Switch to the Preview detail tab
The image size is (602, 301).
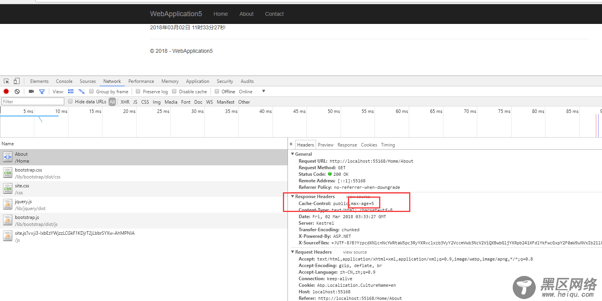click(326, 145)
